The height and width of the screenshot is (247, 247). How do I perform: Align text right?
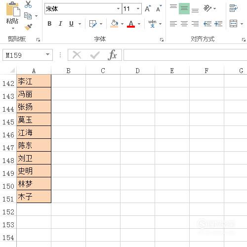pyautogui.click(x=195, y=24)
